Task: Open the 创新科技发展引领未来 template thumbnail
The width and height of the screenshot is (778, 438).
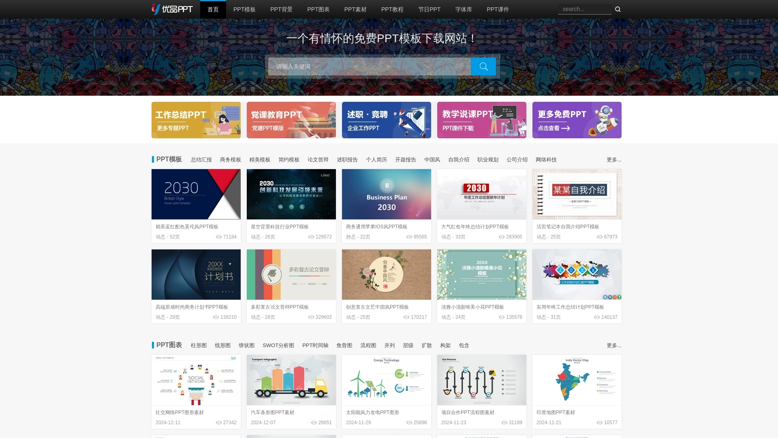Action: click(x=291, y=194)
